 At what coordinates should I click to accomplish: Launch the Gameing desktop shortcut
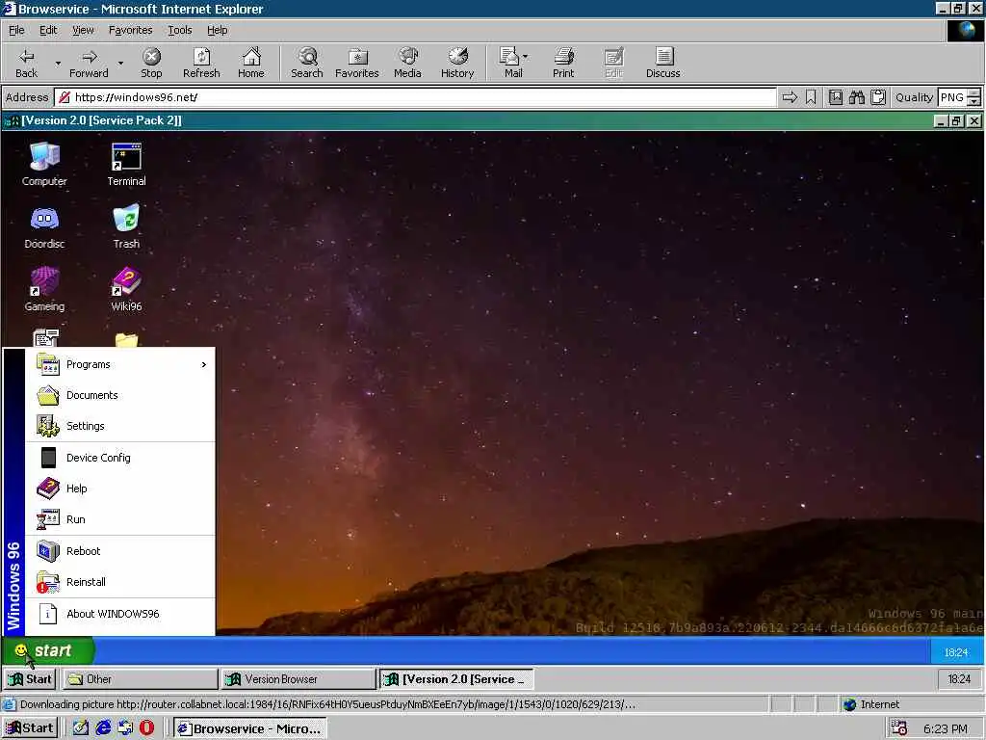[44, 289]
